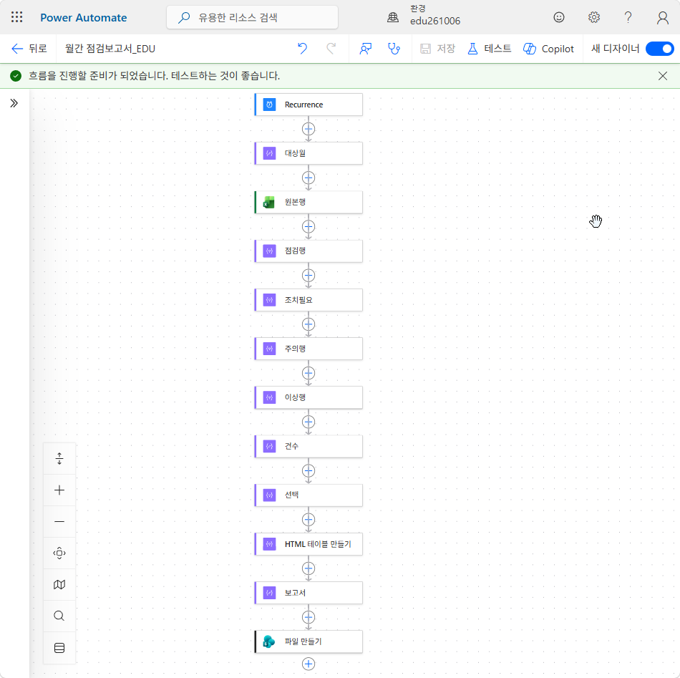Image resolution: width=680 pixels, height=678 pixels.
Task: Select the 보고서 action card
Action: [x=309, y=593]
